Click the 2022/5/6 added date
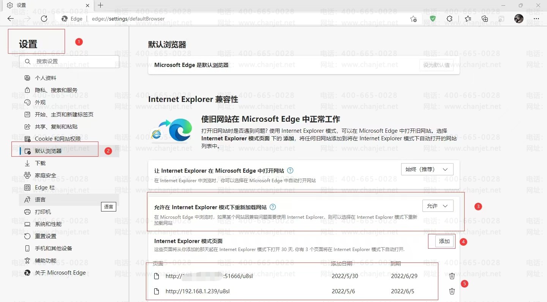This screenshot has width=547, height=302. (x=343, y=291)
